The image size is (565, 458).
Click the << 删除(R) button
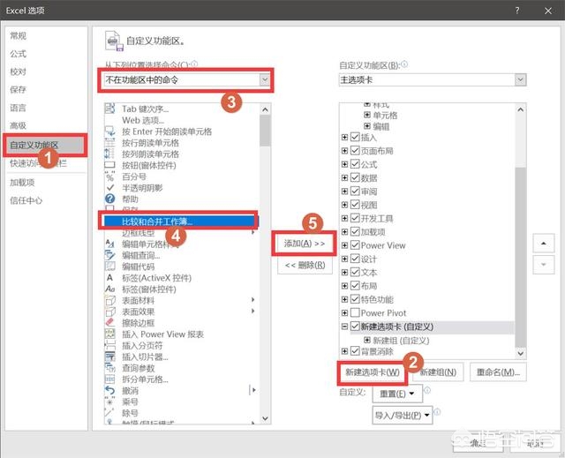point(305,266)
